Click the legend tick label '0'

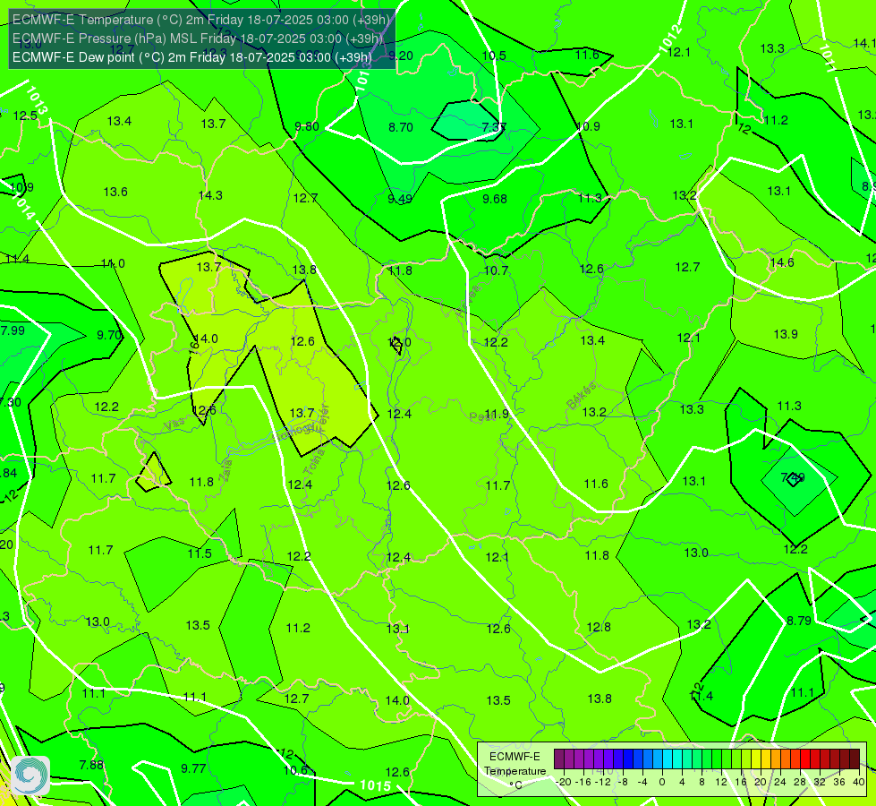click(x=662, y=782)
